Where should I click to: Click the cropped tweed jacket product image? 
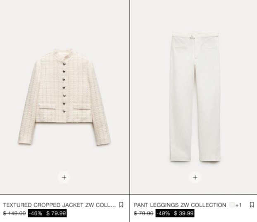pyautogui.click(x=64, y=97)
